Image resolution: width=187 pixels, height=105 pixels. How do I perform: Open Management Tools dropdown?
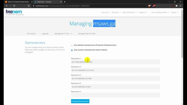pos(63,34)
